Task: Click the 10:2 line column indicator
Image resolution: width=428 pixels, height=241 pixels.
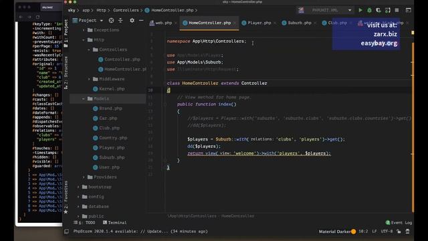Action: (x=363, y=232)
